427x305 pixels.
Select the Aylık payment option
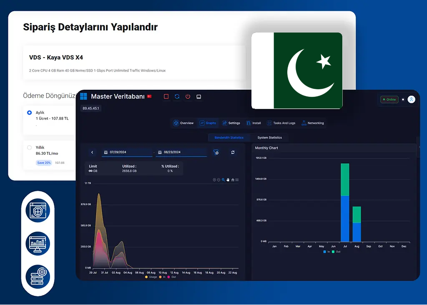pos(29,112)
